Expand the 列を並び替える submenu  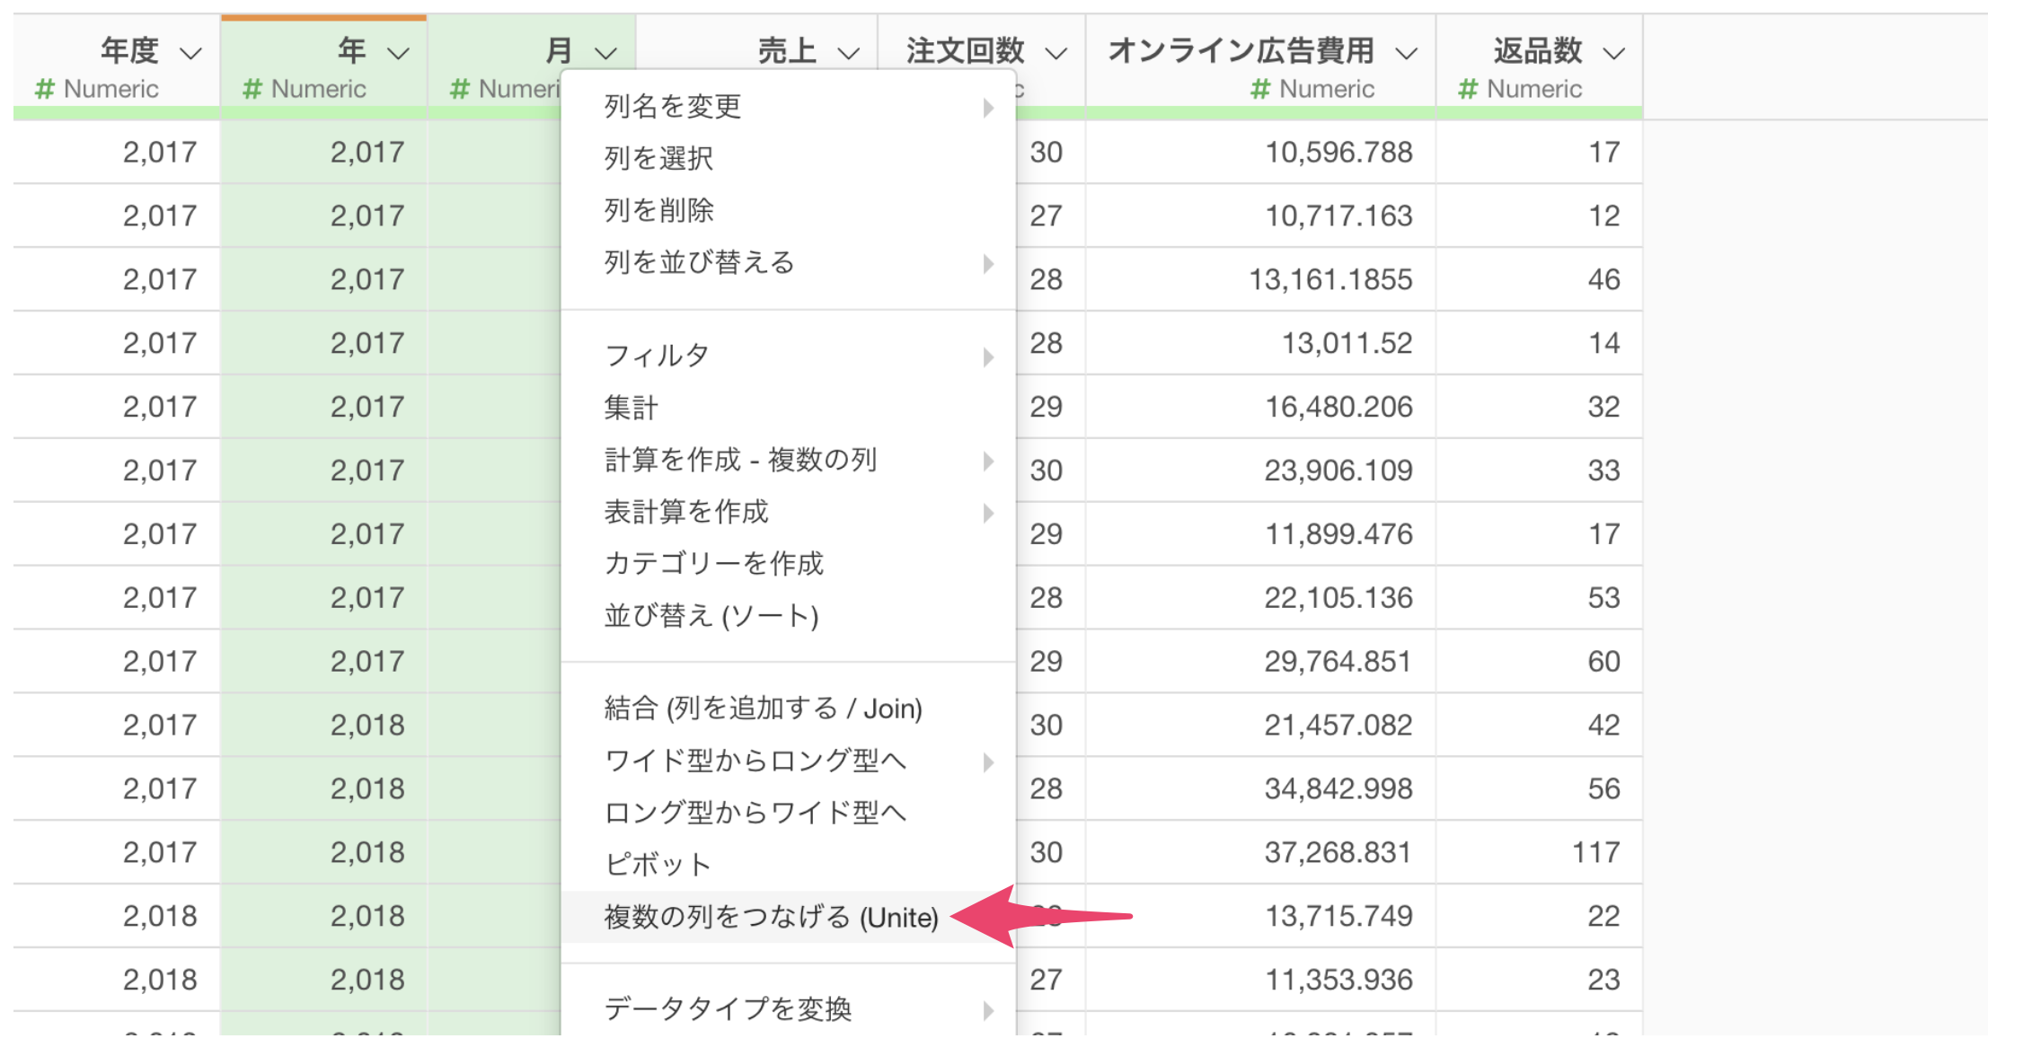click(x=700, y=263)
